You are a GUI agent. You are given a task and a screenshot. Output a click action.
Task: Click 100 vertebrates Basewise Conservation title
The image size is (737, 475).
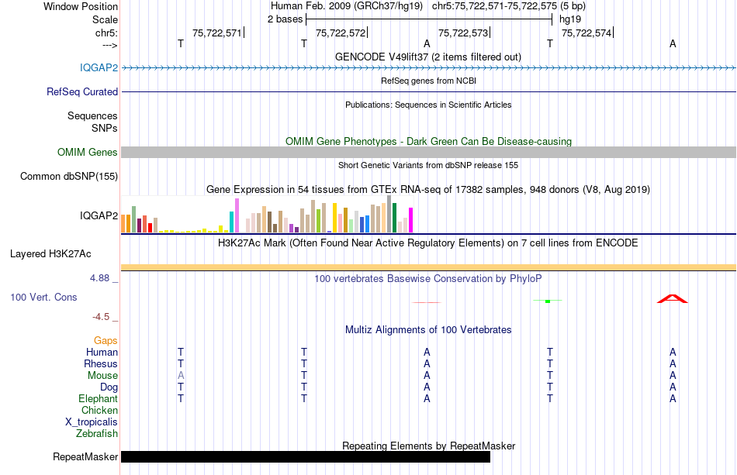coord(428,279)
